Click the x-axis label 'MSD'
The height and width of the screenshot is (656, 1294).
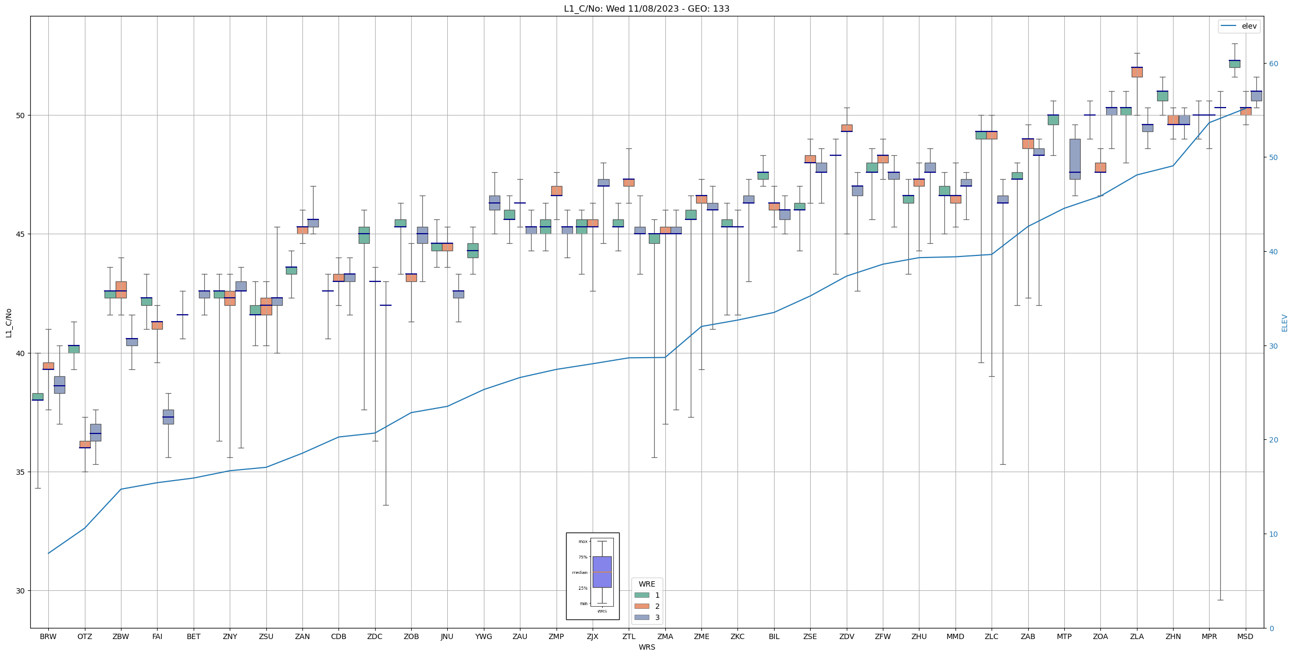(x=1246, y=636)
